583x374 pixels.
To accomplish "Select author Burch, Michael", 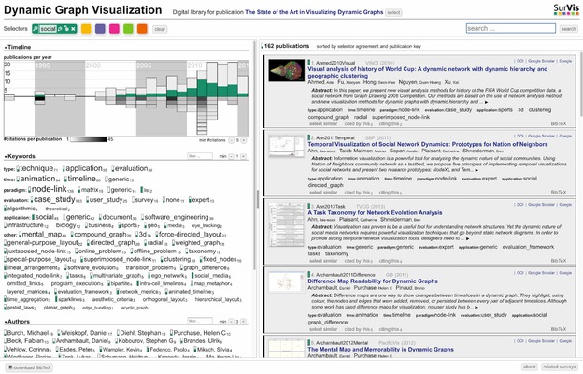I will 28,333.
